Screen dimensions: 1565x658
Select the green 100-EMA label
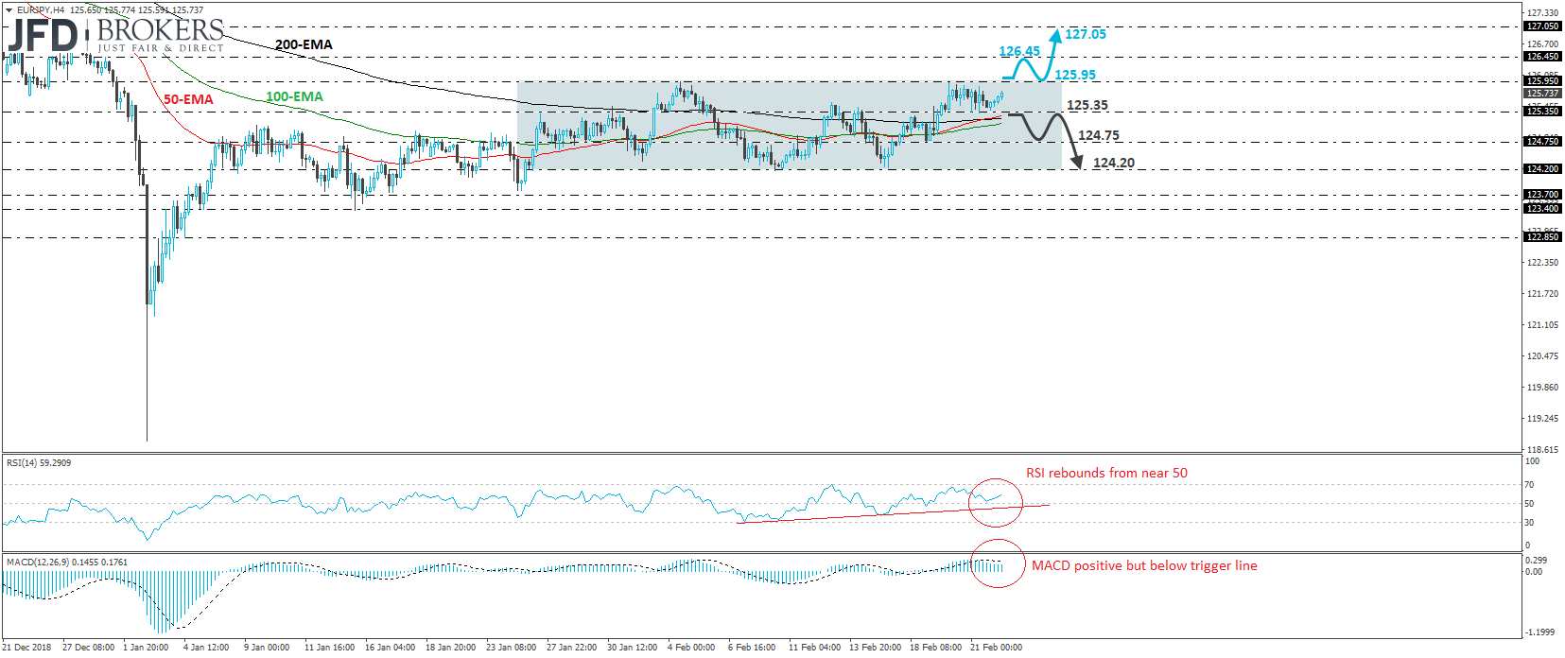(294, 96)
